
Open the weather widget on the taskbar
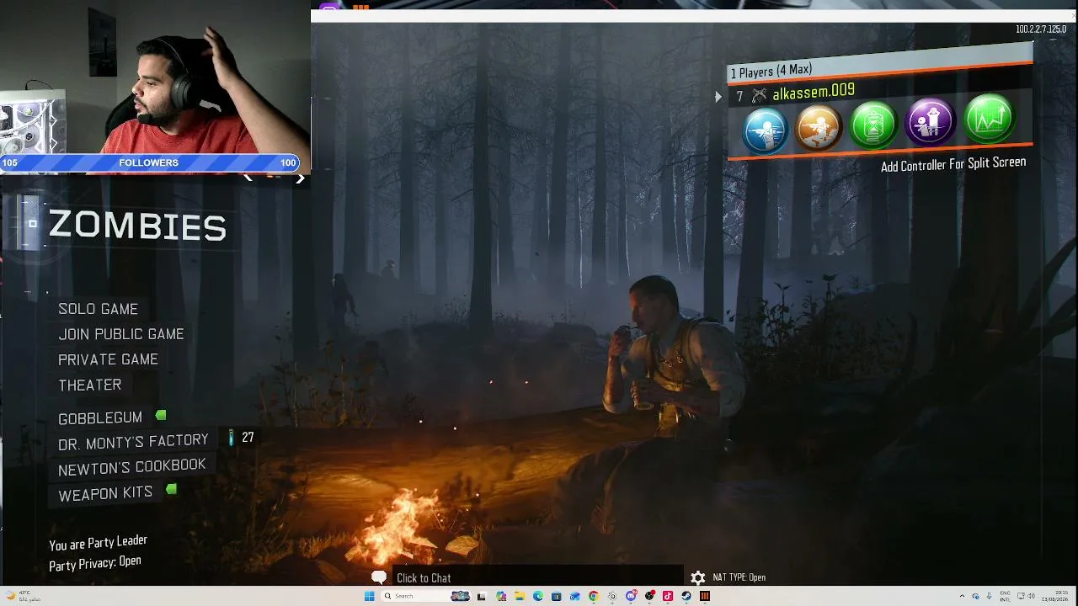pyautogui.click(x=22, y=596)
